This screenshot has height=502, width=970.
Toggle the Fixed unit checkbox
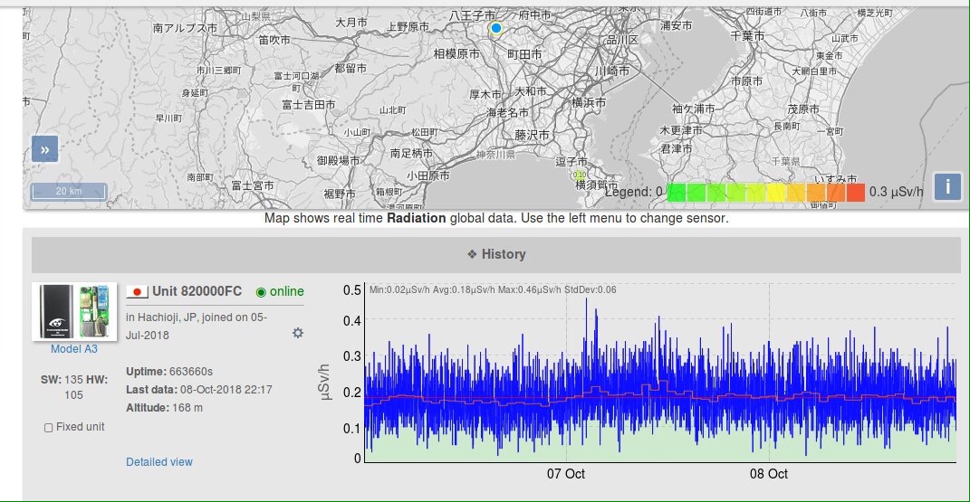(48, 427)
